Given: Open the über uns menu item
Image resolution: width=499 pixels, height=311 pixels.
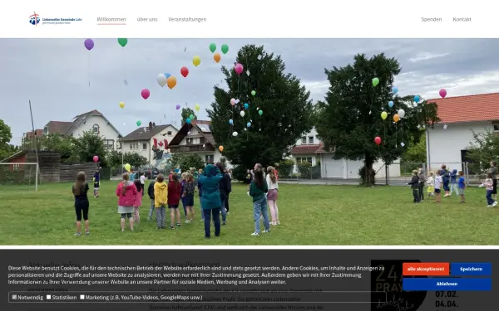Looking at the screenshot, I should point(147,19).
